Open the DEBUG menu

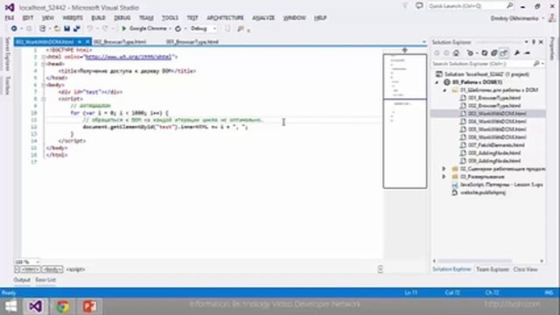coord(122,17)
